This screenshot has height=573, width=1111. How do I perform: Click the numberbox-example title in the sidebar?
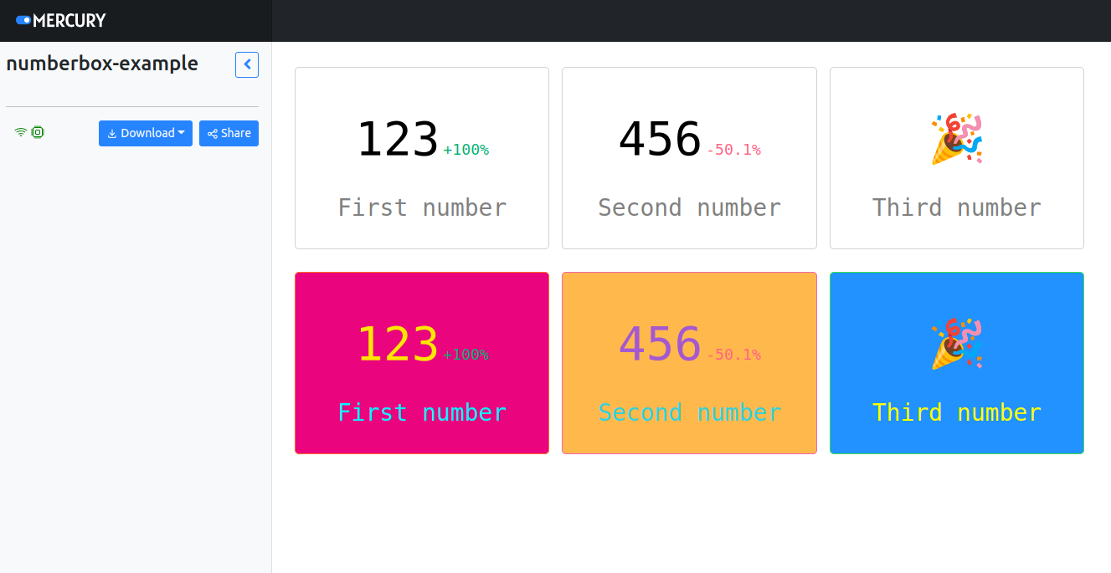pyautogui.click(x=102, y=63)
